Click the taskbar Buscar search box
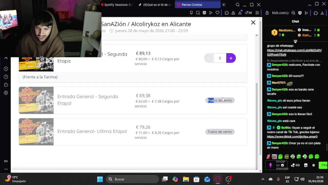328x185 pixels. [x=132, y=179]
